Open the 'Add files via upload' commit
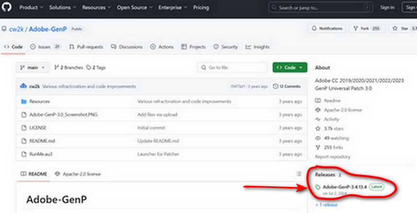 tap(157, 114)
